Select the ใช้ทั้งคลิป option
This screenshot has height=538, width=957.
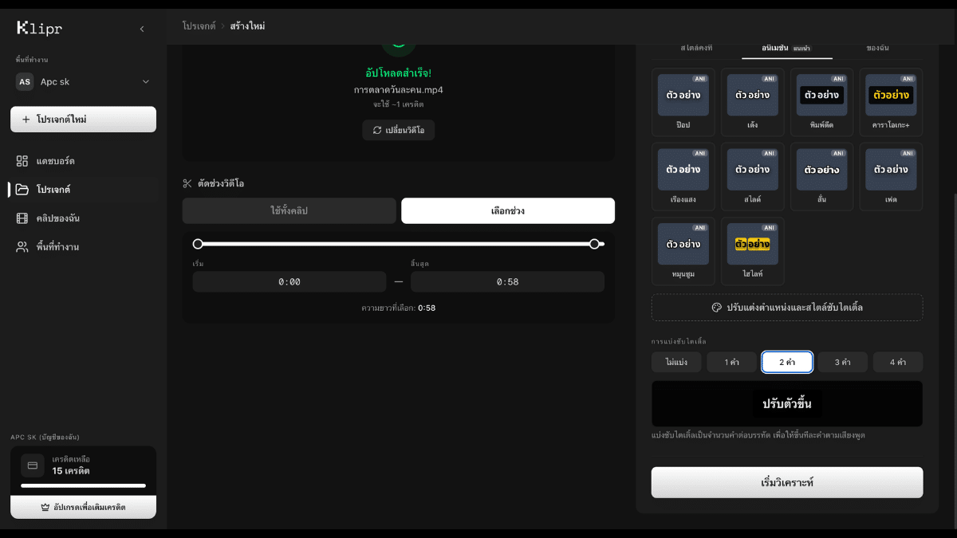coord(289,211)
